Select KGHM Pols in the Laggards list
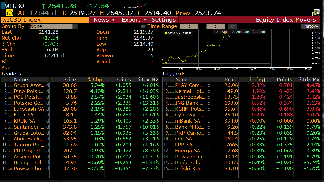Viewport: 324px width, 182px height. [x=190, y=109]
